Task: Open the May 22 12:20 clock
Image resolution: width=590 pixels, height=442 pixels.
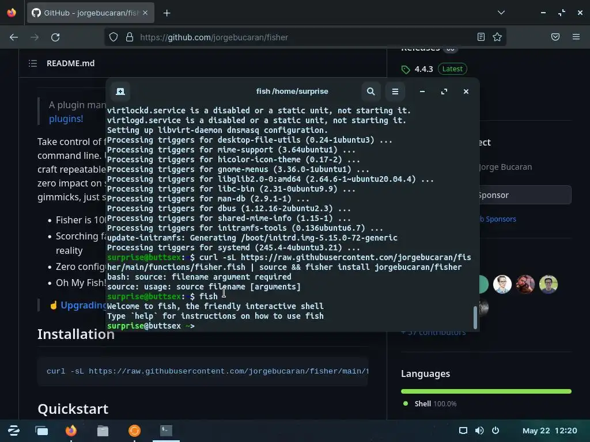Action: pos(549,430)
